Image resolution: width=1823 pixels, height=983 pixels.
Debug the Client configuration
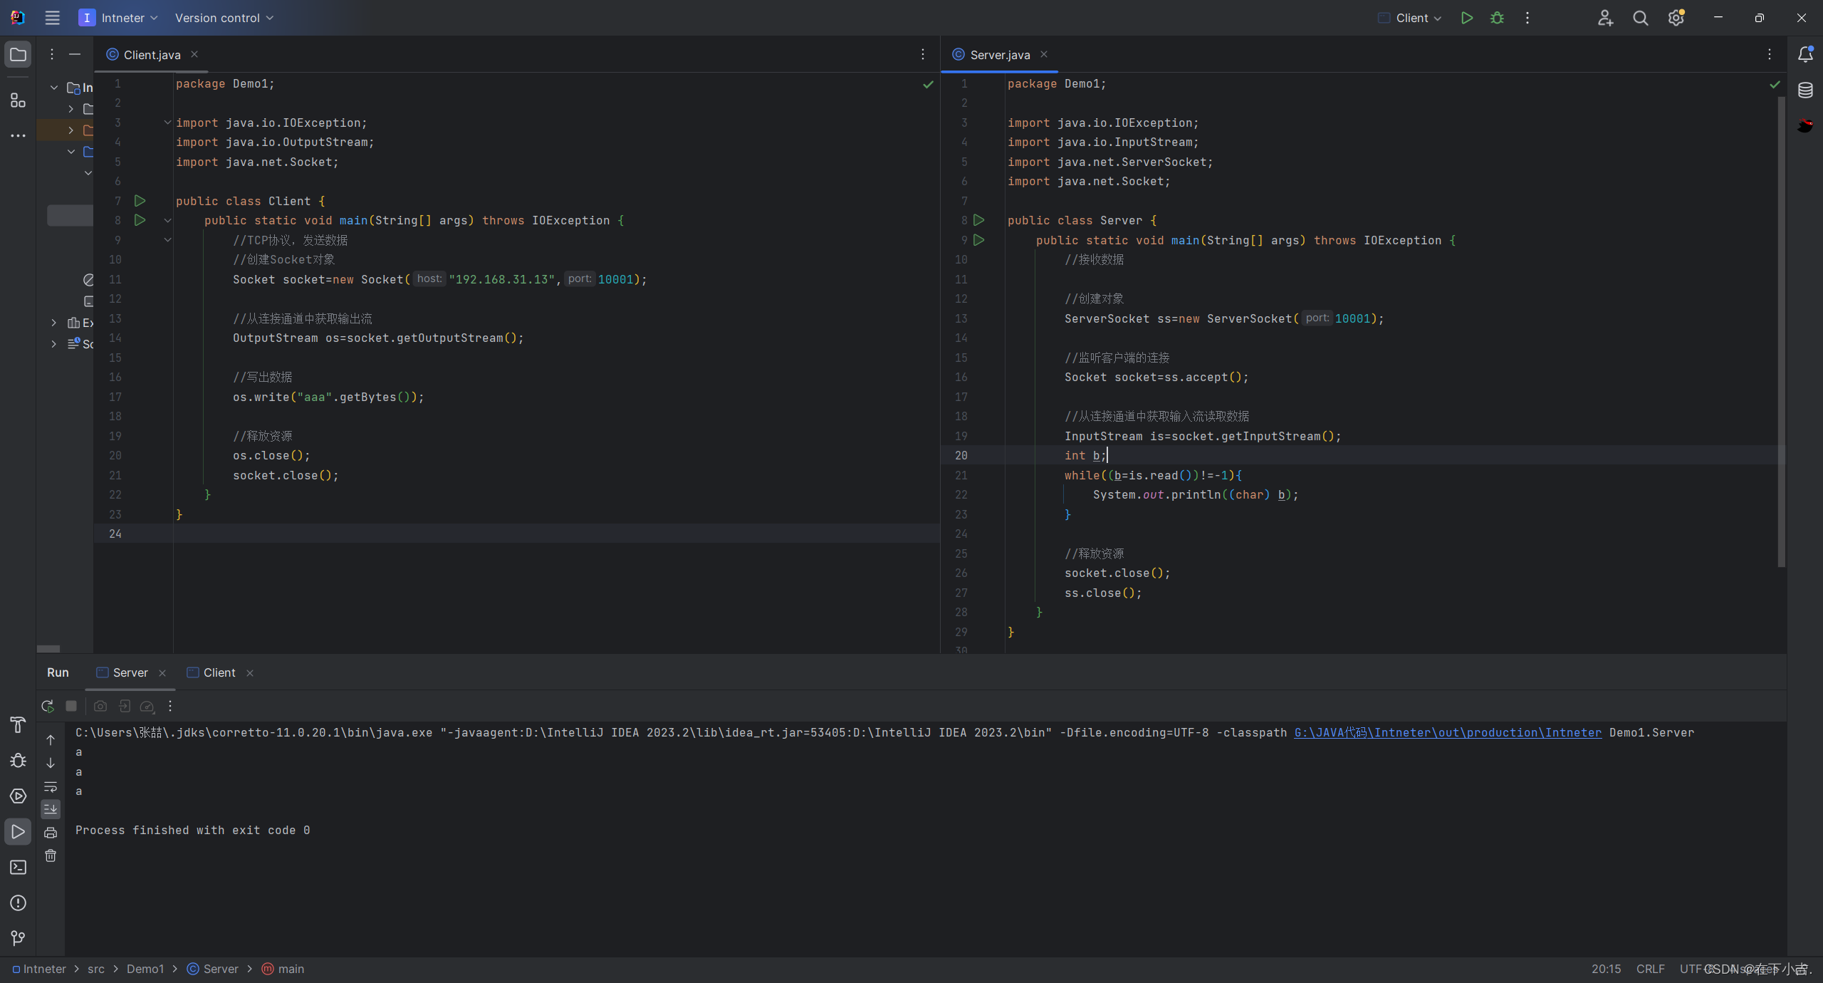coord(1497,18)
